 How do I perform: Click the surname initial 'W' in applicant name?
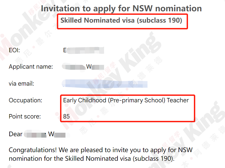pyautogui.click(x=89, y=66)
